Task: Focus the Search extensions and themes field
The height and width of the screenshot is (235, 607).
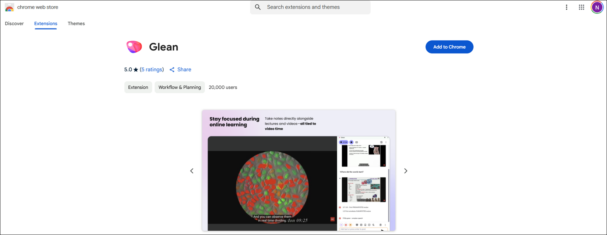Action: tap(314, 7)
